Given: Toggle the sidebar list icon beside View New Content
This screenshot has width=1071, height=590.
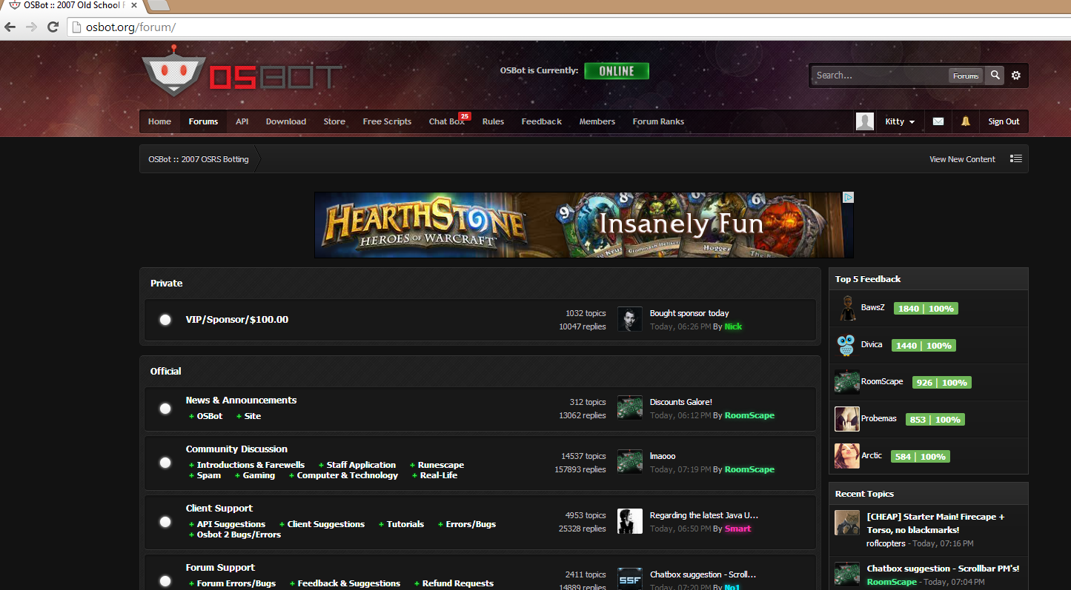Looking at the screenshot, I should (1016, 159).
